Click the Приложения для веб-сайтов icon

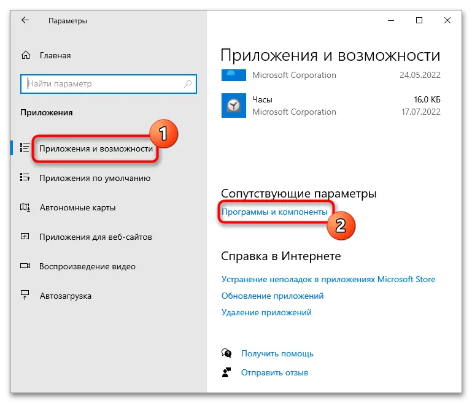(25, 237)
